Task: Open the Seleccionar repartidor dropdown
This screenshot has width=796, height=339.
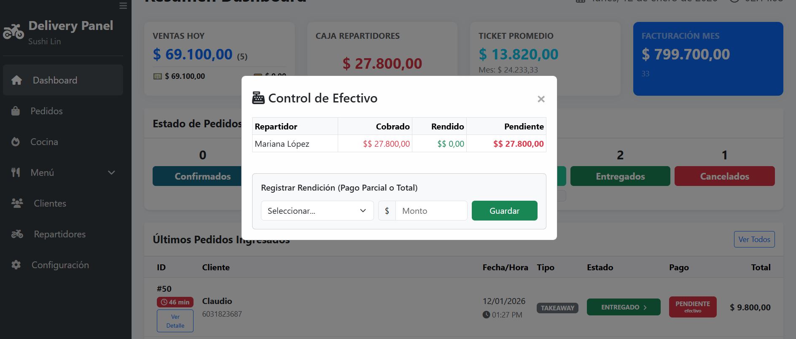Action: [317, 211]
